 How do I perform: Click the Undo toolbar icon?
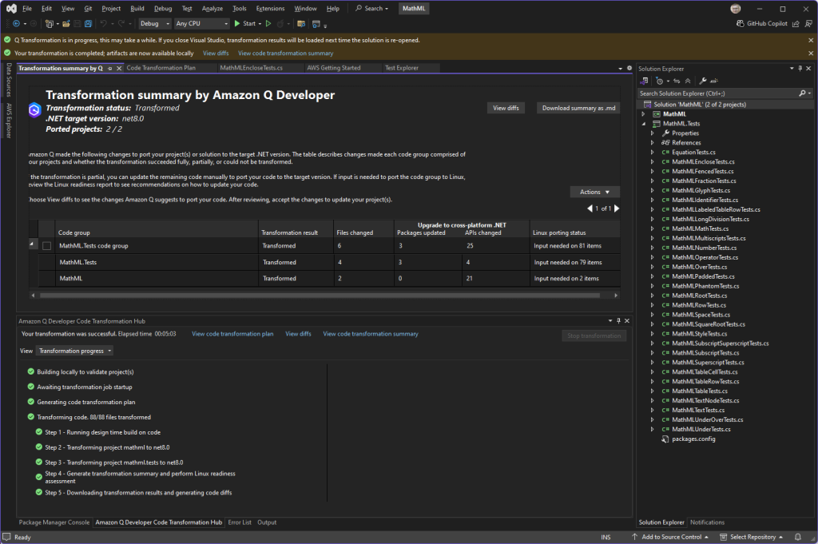pyautogui.click(x=103, y=24)
